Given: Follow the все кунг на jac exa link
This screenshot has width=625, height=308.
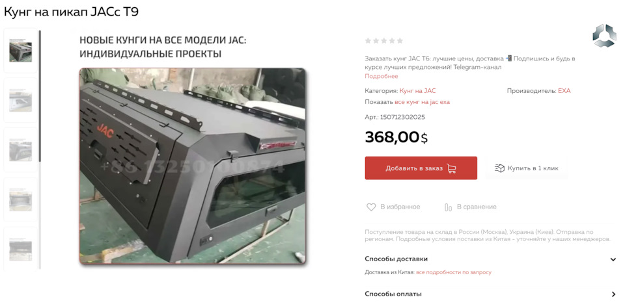Looking at the screenshot, I should pos(422,102).
